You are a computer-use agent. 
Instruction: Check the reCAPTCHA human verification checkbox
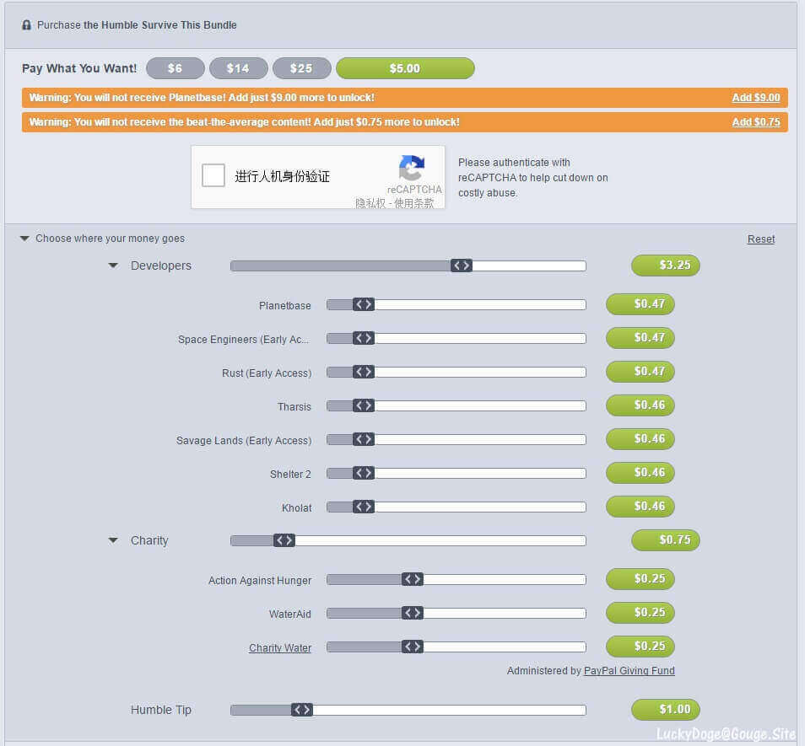pyautogui.click(x=214, y=174)
